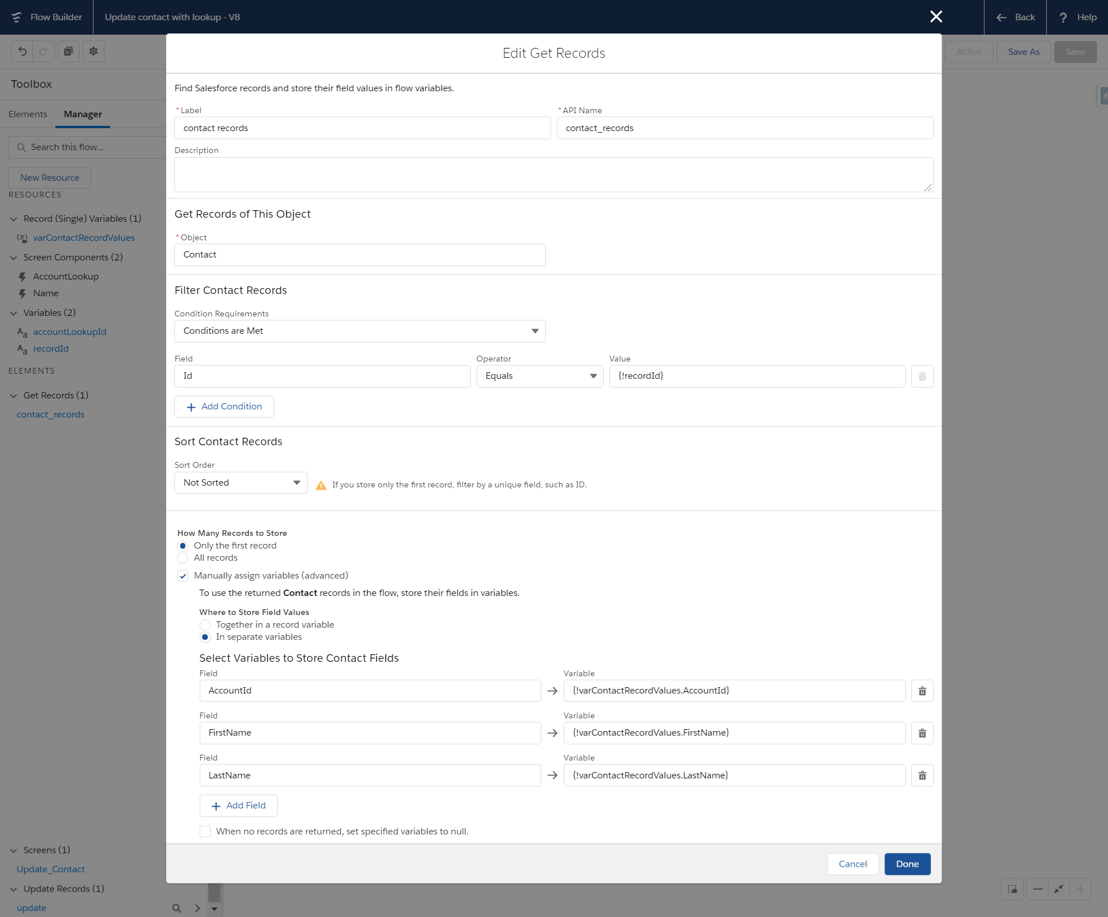The height and width of the screenshot is (917, 1108).
Task: Click the Help question mark icon
Action: pyautogui.click(x=1063, y=17)
